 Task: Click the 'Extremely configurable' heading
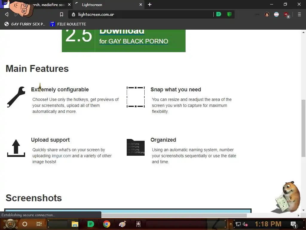60,90
